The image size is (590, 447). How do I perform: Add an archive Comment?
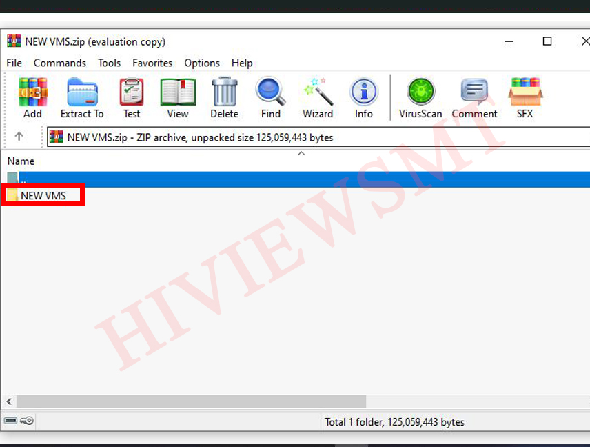click(x=474, y=97)
